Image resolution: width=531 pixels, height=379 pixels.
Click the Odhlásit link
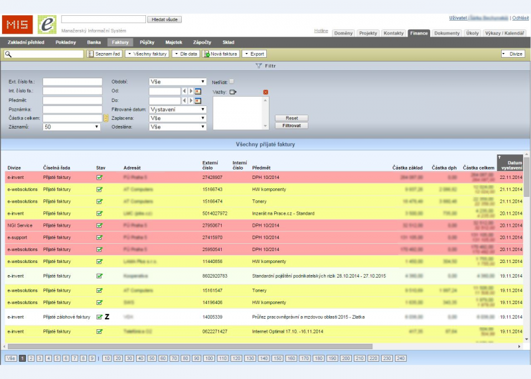(x=520, y=18)
